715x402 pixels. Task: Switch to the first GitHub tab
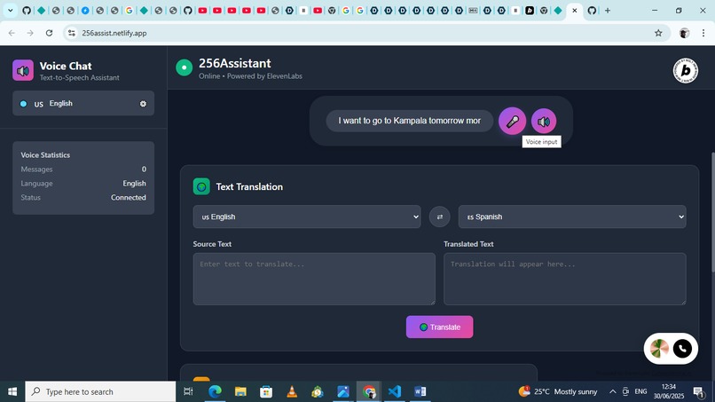[x=27, y=10]
